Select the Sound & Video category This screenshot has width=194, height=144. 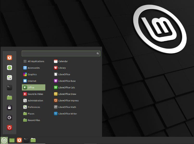tap(34, 94)
